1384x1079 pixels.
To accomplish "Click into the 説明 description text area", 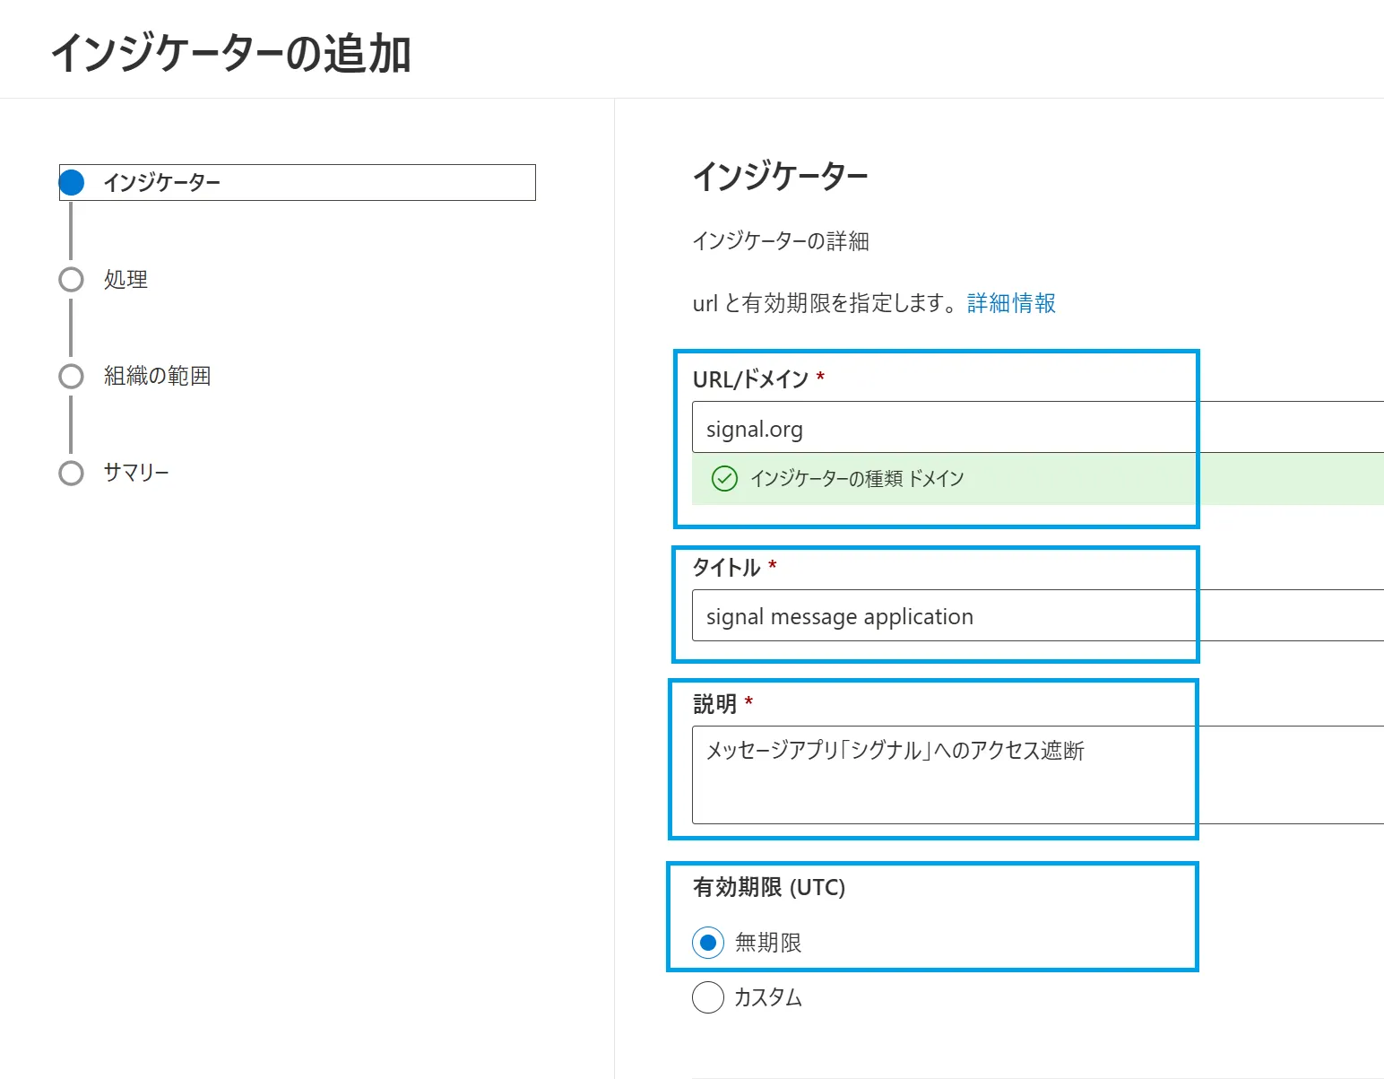I will [1031, 775].
